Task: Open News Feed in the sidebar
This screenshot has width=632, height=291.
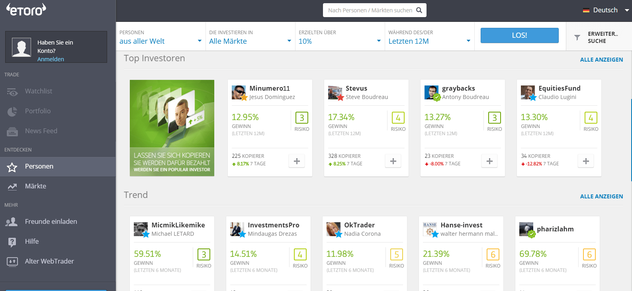Action: (x=58, y=131)
